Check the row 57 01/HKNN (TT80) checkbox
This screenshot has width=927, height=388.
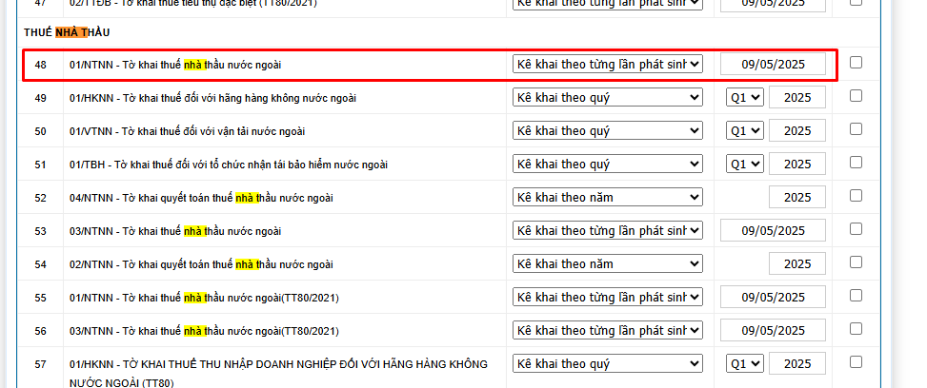pyautogui.click(x=856, y=362)
